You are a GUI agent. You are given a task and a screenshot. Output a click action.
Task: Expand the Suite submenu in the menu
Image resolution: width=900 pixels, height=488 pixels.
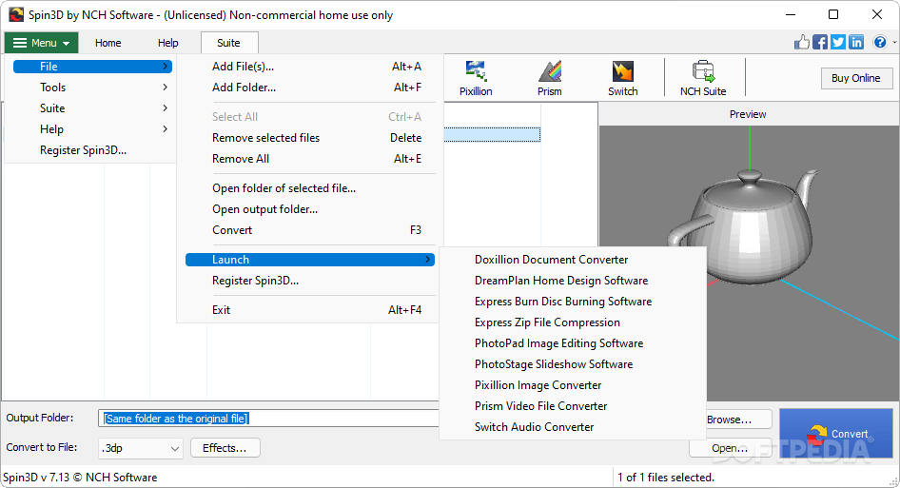click(x=92, y=107)
